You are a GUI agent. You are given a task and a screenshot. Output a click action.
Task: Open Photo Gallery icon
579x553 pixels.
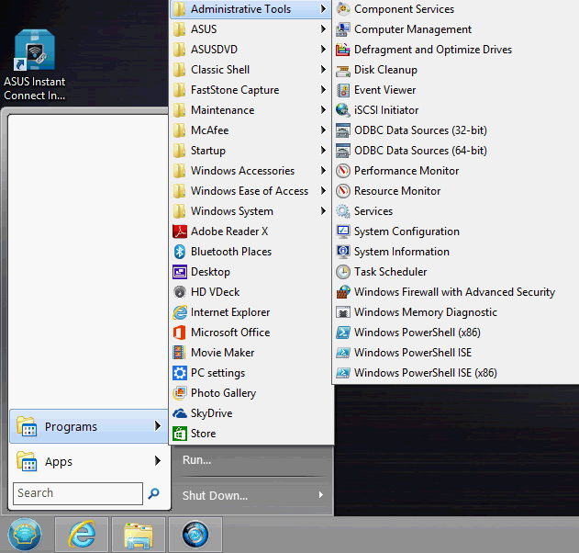(x=180, y=393)
